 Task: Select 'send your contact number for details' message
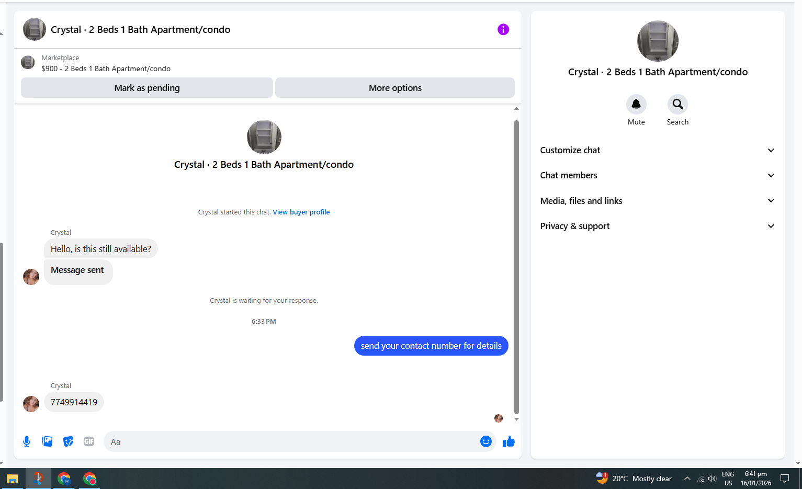coord(431,346)
